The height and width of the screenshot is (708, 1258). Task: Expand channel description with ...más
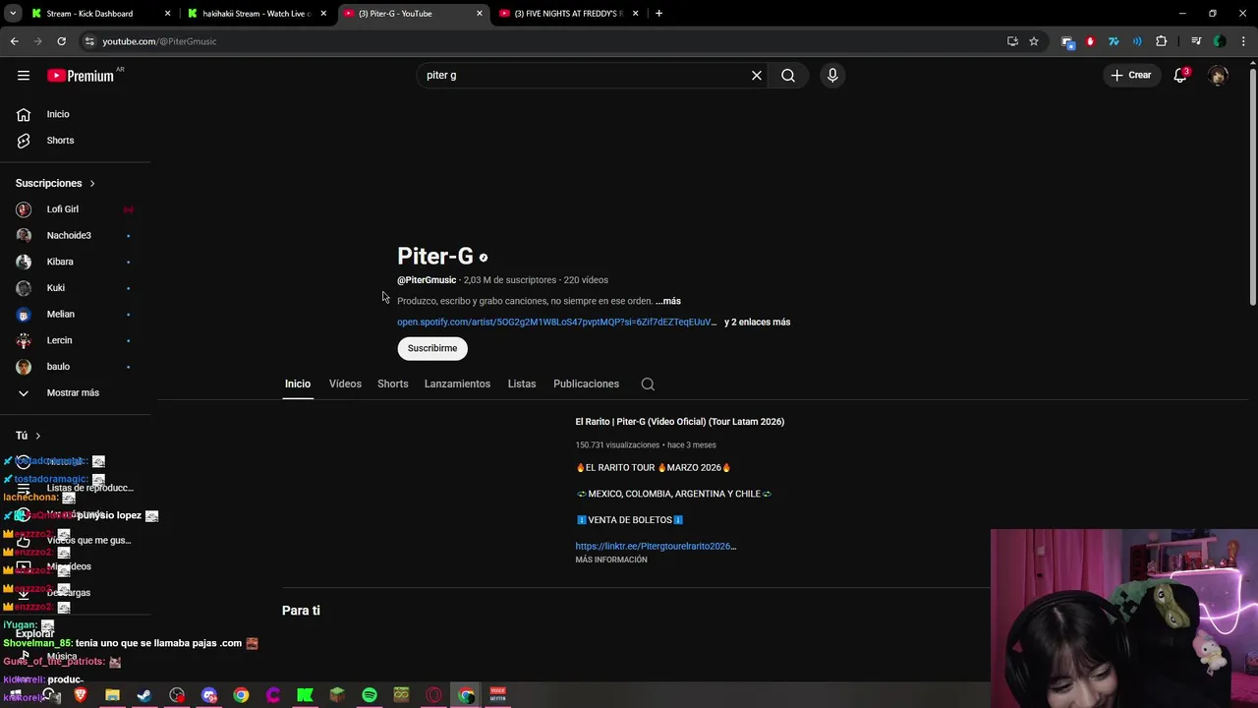click(668, 301)
